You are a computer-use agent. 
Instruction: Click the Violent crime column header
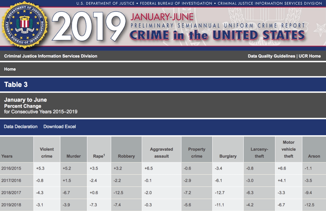pyautogui.click(x=47, y=153)
